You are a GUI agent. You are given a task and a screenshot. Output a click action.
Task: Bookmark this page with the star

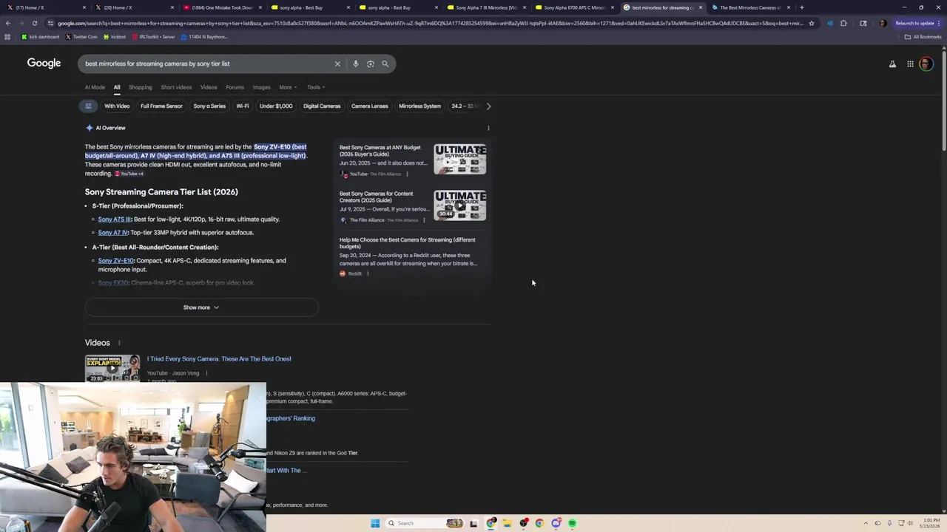pos(812,23)
